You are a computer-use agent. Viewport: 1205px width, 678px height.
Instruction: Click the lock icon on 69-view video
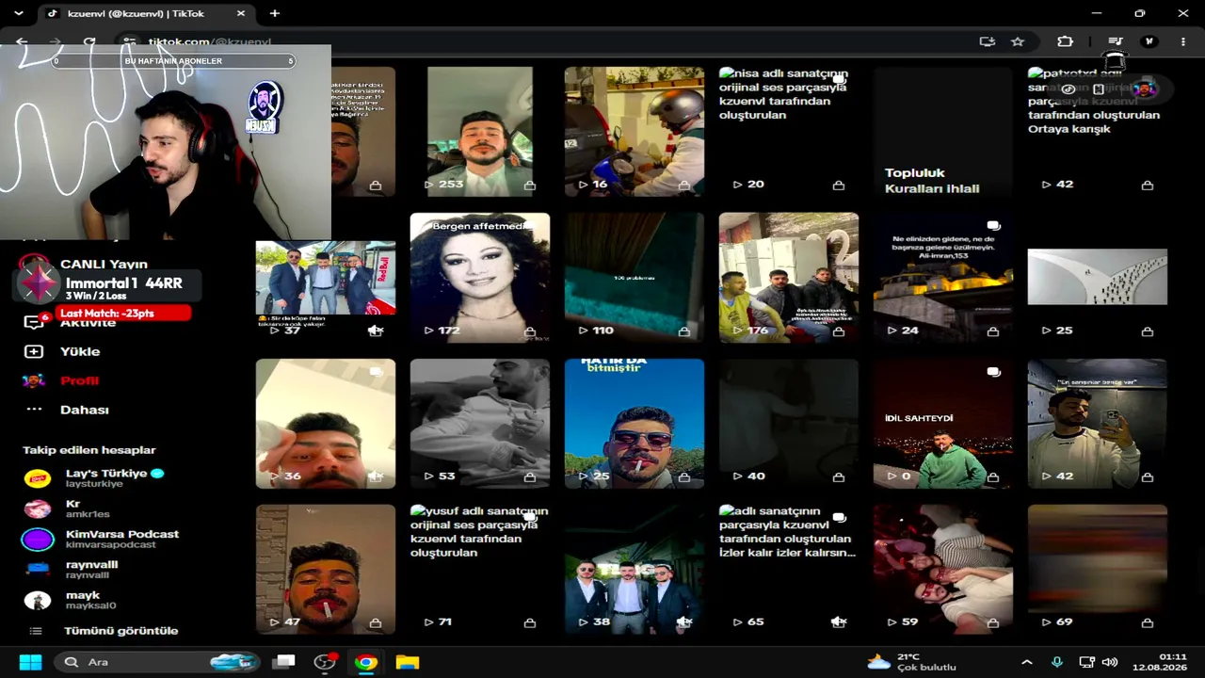click(1148, 622)
